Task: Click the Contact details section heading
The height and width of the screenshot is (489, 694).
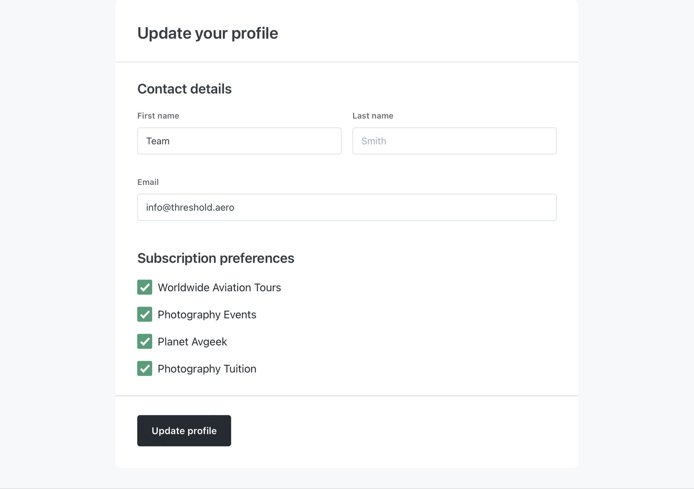Action: pyautogui.click(x=184, y=89)
